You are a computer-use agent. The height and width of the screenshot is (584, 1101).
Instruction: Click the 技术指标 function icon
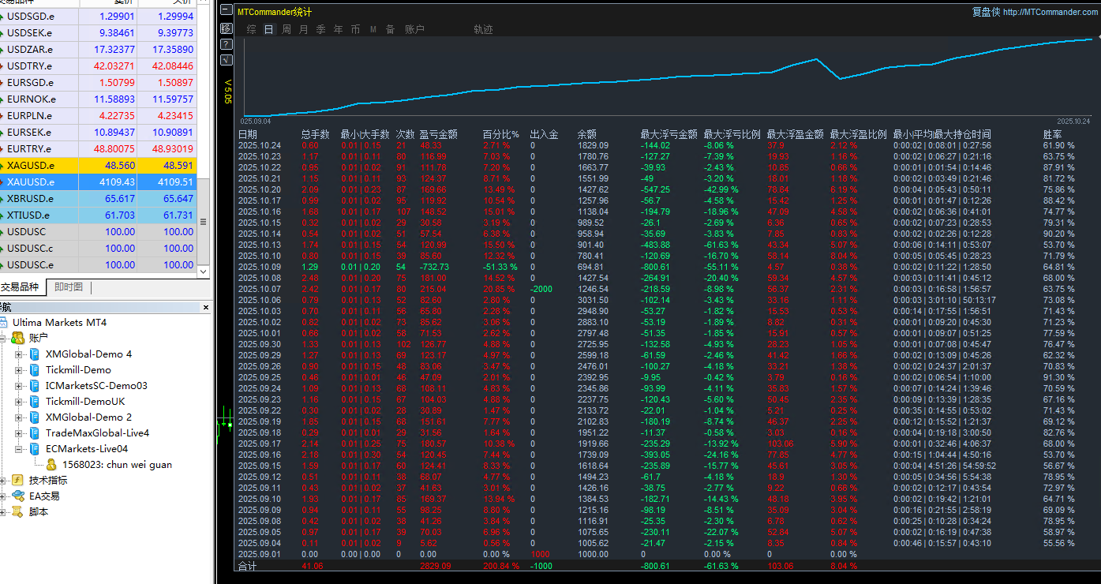(x=18, y=481)
